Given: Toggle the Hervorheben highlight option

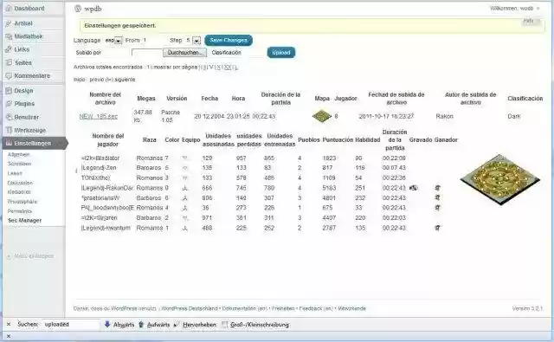Looking at the screenshot, I should pos(195,325).
